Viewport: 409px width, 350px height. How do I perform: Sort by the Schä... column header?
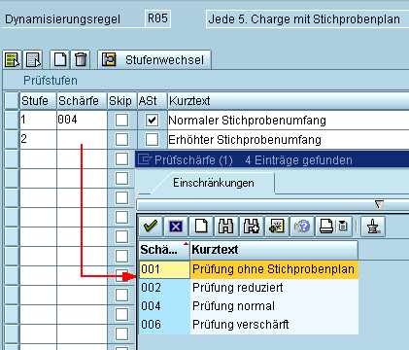(164, 250)
